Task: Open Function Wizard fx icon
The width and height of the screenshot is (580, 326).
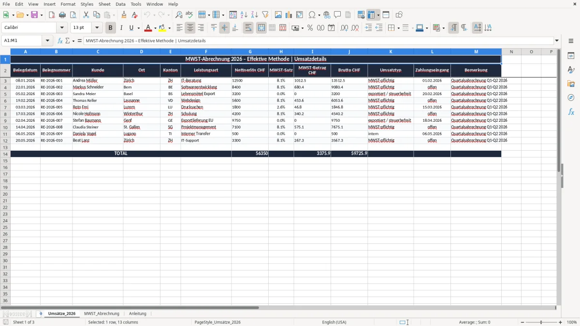Action: click(60, 41)
